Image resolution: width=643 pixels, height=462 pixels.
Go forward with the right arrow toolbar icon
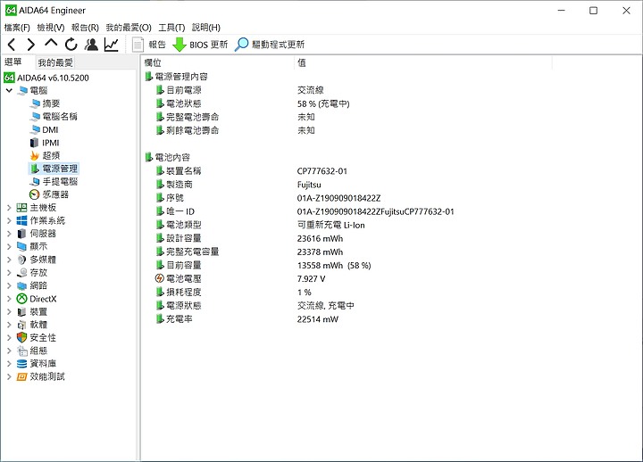coord(30,45)
